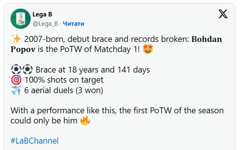Click the X logo icon
This screenshot has height=150, width=244.
pyautogui.click(x=223, y=14)
